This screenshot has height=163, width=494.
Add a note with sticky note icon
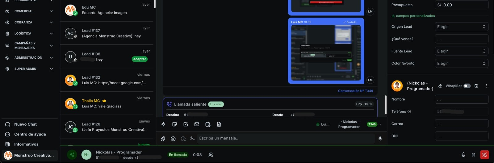[174, 124]
